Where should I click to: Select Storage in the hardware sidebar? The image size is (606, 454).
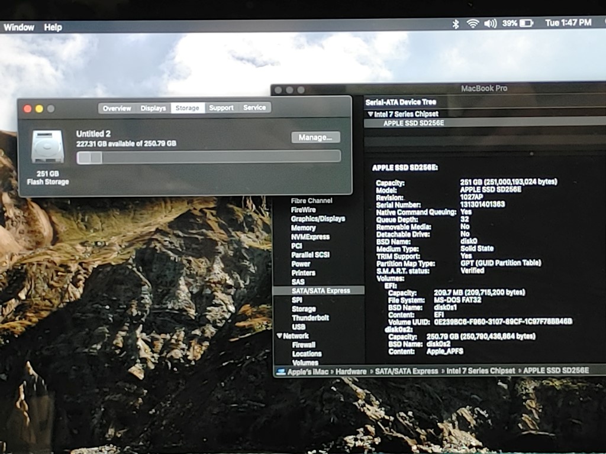[x=304, y=309]
